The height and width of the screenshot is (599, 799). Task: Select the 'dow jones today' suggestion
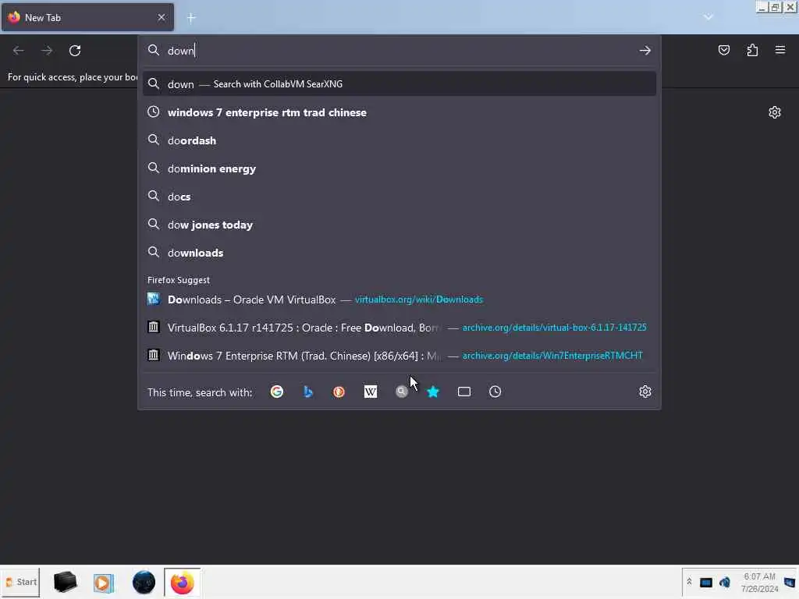click(x=399, y=225)
